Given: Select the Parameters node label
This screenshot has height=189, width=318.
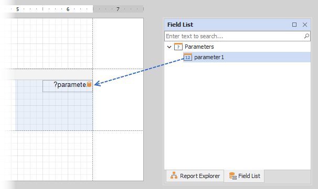Looking at the screenshot, I should 199,47.
